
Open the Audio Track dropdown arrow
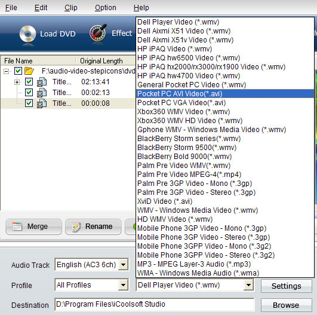[x=123, y=264]
